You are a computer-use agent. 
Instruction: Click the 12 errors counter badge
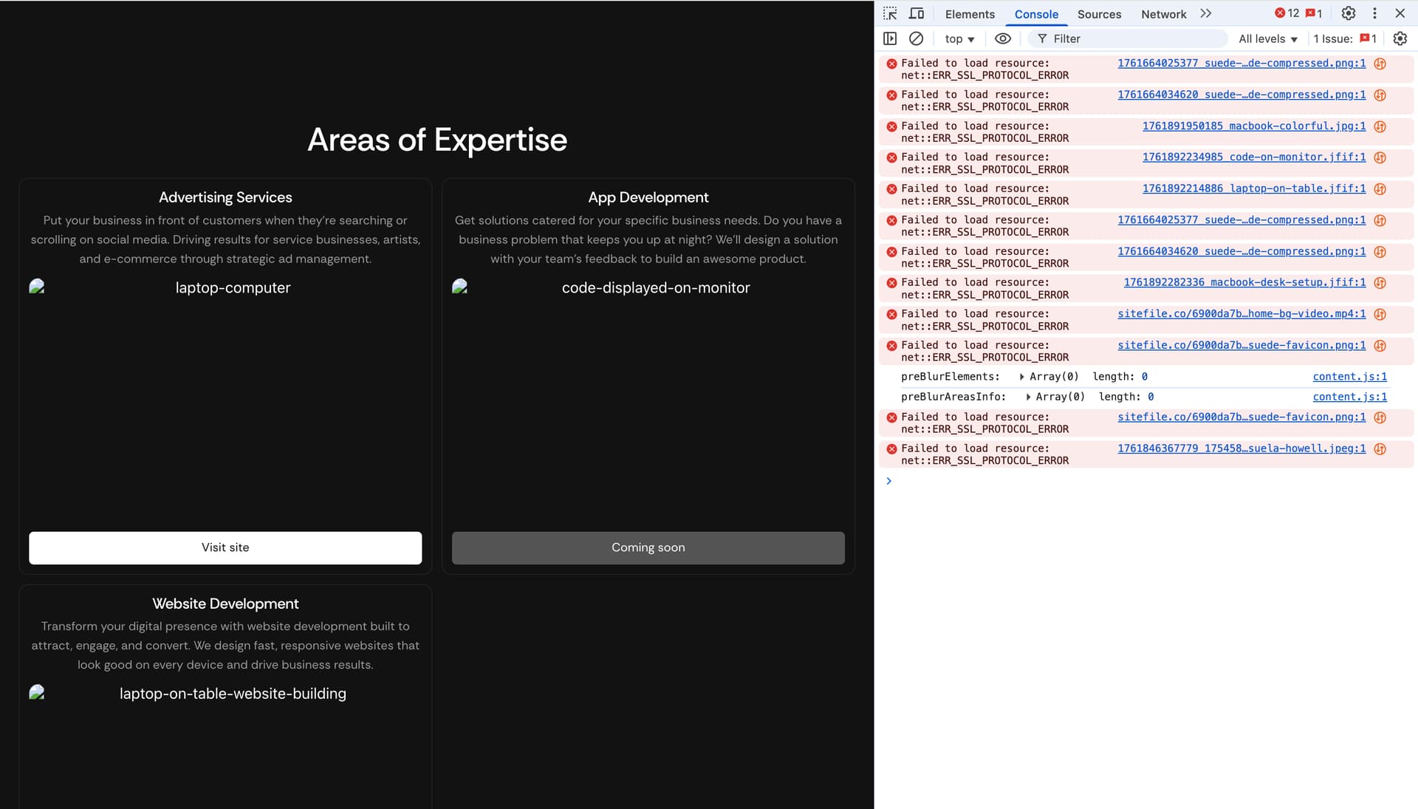tap(1287, 13)
